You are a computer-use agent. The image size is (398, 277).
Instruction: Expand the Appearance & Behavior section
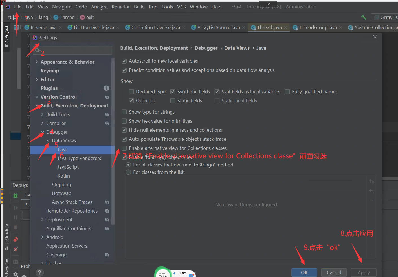pyautogui.click(x=37, y=62)
